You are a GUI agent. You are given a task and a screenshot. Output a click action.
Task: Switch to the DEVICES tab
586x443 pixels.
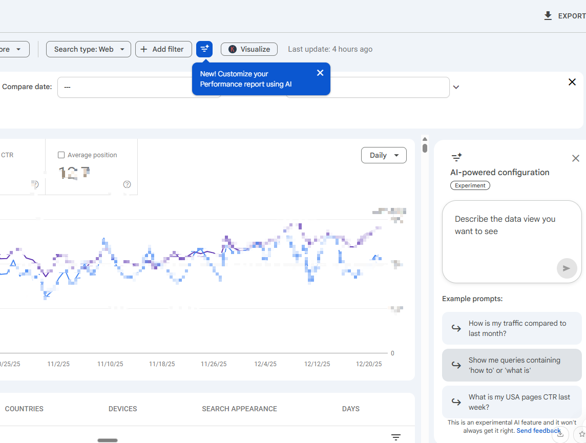(122, 409)
